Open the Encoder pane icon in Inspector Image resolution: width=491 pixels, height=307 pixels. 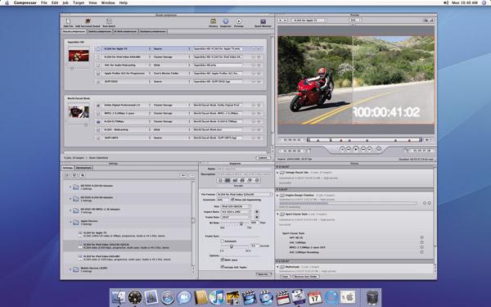coord(227,180)
